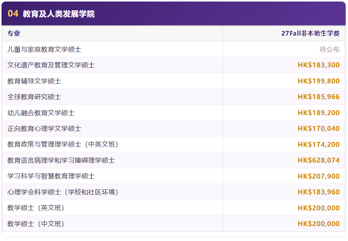Viewport: 348px width, 241px height.
Task: Click the 教育及人类发展学院 section title
Action: pyautogui.click(x=59, y=14)
